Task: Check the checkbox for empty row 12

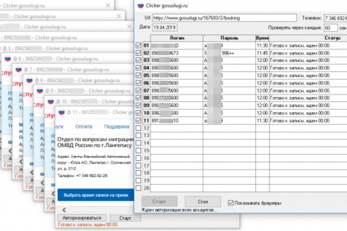Action: [138, 128]
